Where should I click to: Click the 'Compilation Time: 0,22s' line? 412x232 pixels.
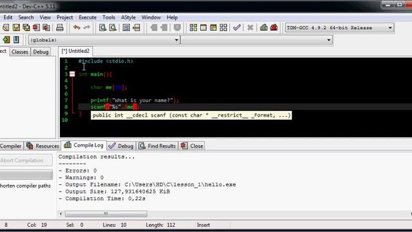[102, 198]
